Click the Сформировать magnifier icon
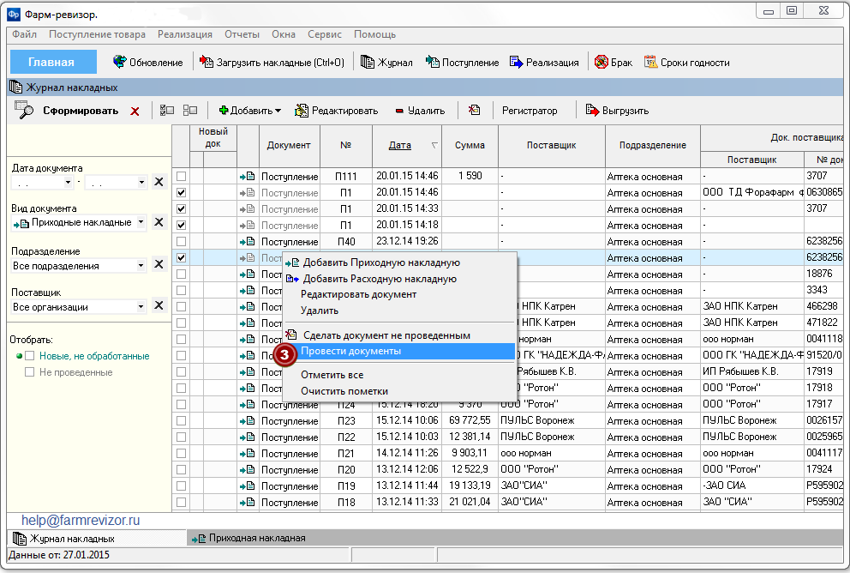Viewport: 850px width, 573px height. pos(24,110)
